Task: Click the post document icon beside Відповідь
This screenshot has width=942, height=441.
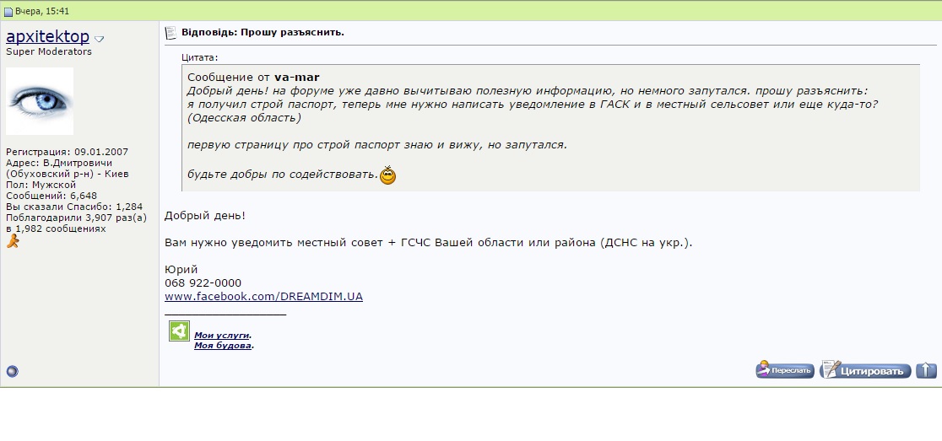Action: [171, 33]
